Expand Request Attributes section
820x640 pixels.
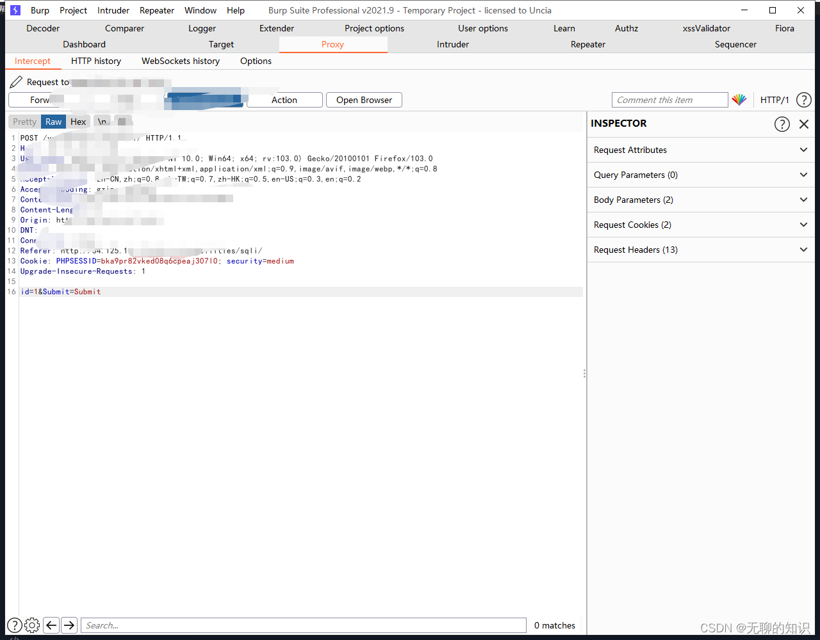tap(701, 150)
